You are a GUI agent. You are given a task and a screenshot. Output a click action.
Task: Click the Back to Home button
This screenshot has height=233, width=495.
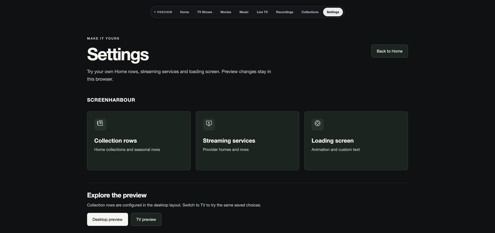click(x=390, y=51)
